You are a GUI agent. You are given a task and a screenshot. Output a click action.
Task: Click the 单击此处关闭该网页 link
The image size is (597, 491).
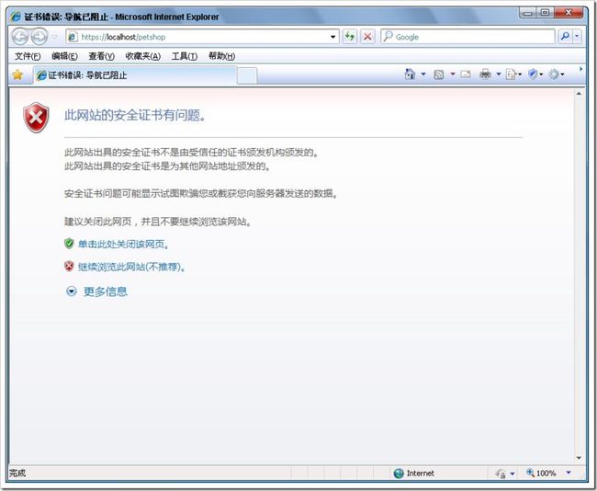(x=123, y=244)
